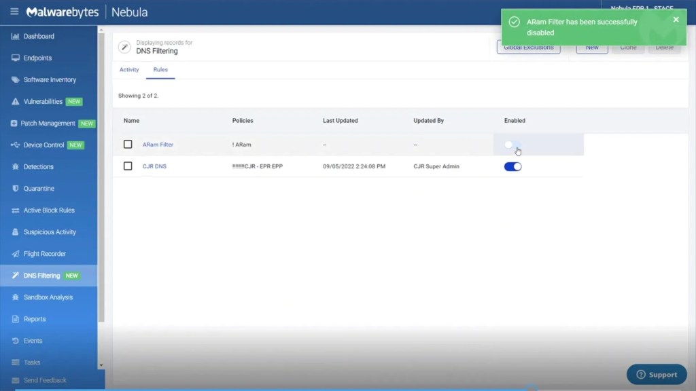Click the Global Exclusions button
The height and width of the screenshot is (391, 696).
[528, 47]
